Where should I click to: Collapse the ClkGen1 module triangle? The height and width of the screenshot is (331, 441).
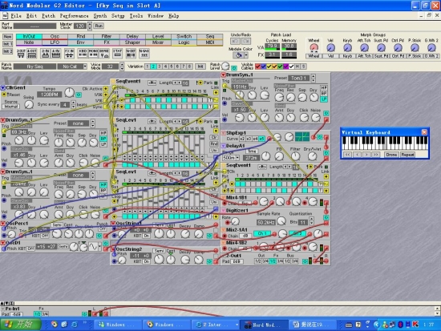[x=2, y=87]
